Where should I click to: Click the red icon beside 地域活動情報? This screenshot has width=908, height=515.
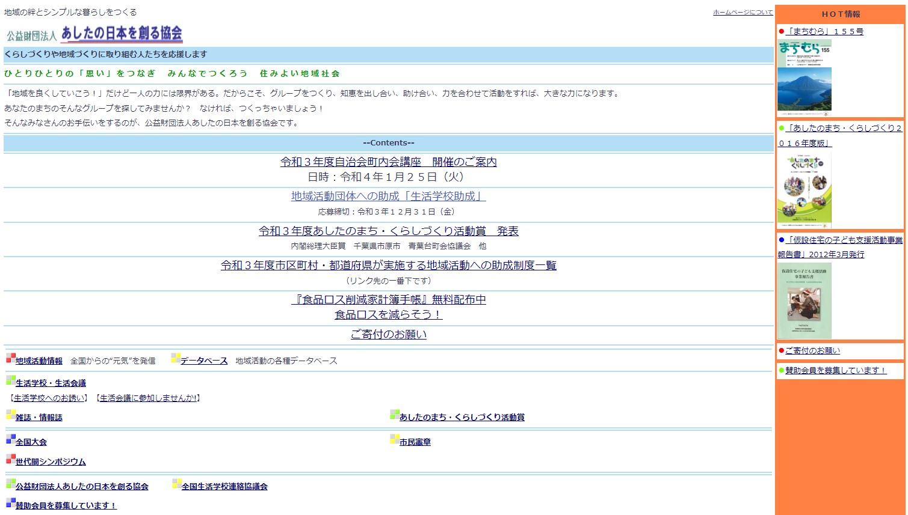[10, 358]
